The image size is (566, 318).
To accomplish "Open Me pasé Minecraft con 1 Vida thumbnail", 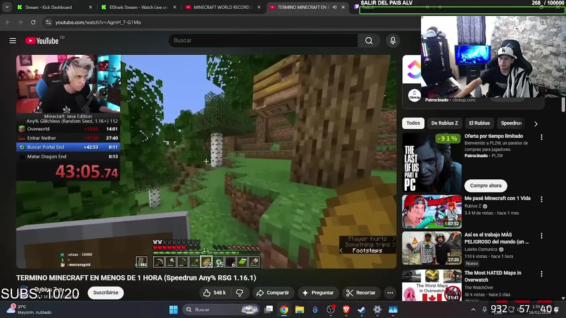I will (432, 212).
